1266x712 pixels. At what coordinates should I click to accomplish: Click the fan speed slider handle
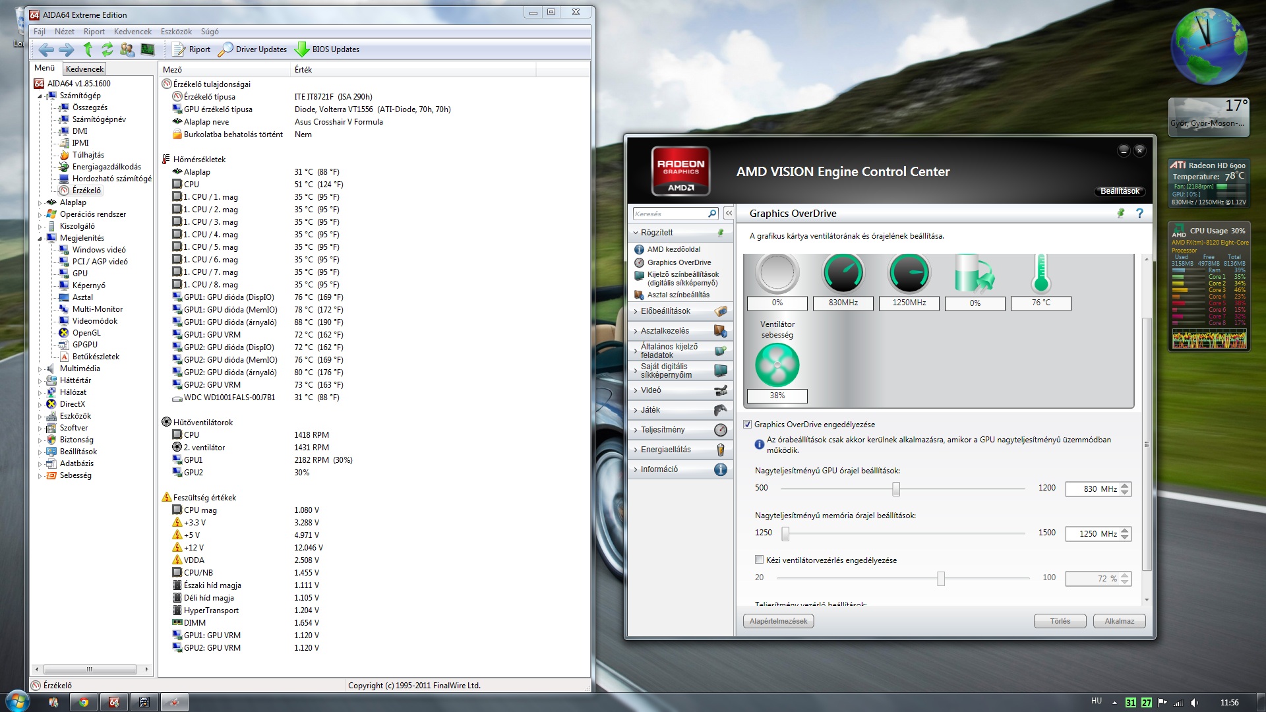[941, 578]
